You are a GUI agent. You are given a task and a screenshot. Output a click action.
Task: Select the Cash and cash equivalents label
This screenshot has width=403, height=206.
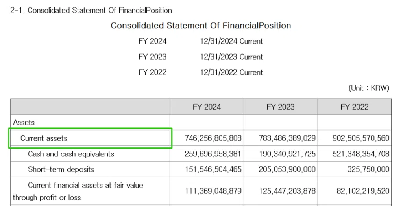[71, 154]
